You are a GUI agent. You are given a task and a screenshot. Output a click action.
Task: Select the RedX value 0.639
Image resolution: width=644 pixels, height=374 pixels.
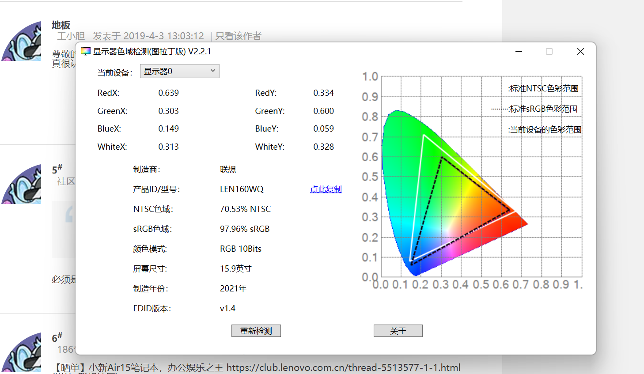tap(168, 93)
